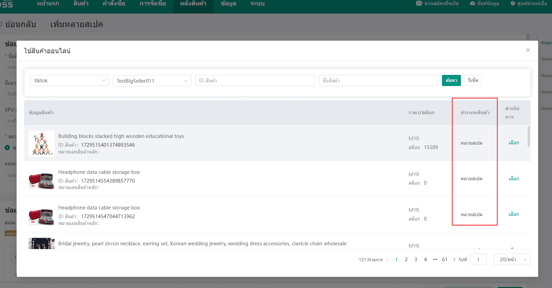The image size is (552, 288).
Task: Click the stock value 15509
Action: tap(431, 147)
